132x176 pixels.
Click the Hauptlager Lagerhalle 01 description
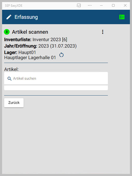(30, 57)
